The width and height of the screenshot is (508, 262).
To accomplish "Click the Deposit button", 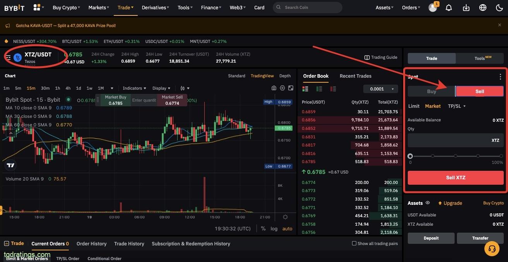I will [431, 238].
